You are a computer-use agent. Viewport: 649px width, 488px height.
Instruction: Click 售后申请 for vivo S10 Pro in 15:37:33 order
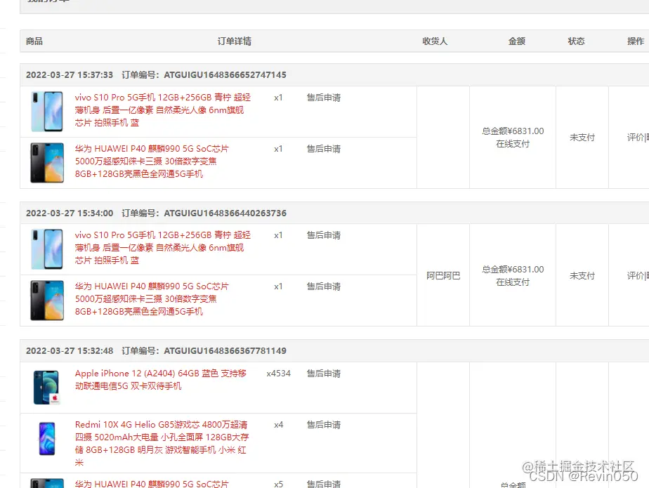pyautogui.click(x=324, y=98)
